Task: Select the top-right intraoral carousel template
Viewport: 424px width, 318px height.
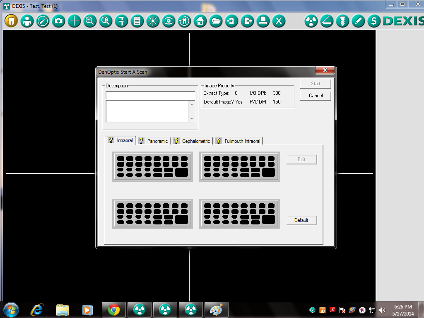Action: point(239,166)
